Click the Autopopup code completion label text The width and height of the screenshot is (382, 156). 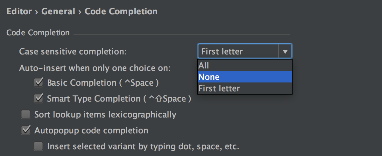tap(91, 130)
